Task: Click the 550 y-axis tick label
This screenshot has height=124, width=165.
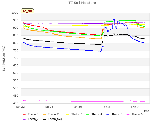Action: coord(16,80)
